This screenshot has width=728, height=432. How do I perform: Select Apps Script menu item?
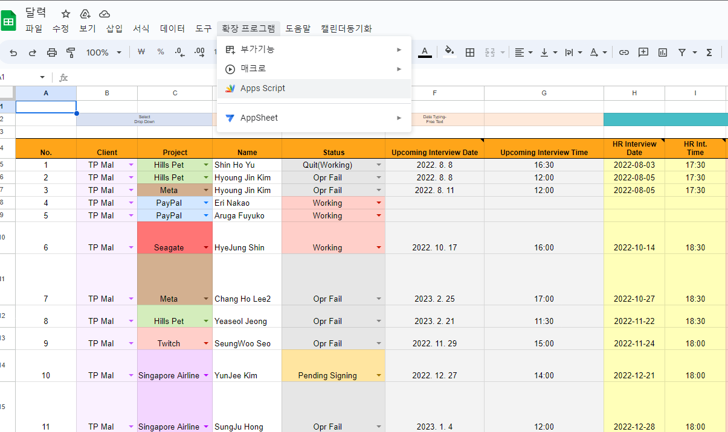(x=314, y=88)
